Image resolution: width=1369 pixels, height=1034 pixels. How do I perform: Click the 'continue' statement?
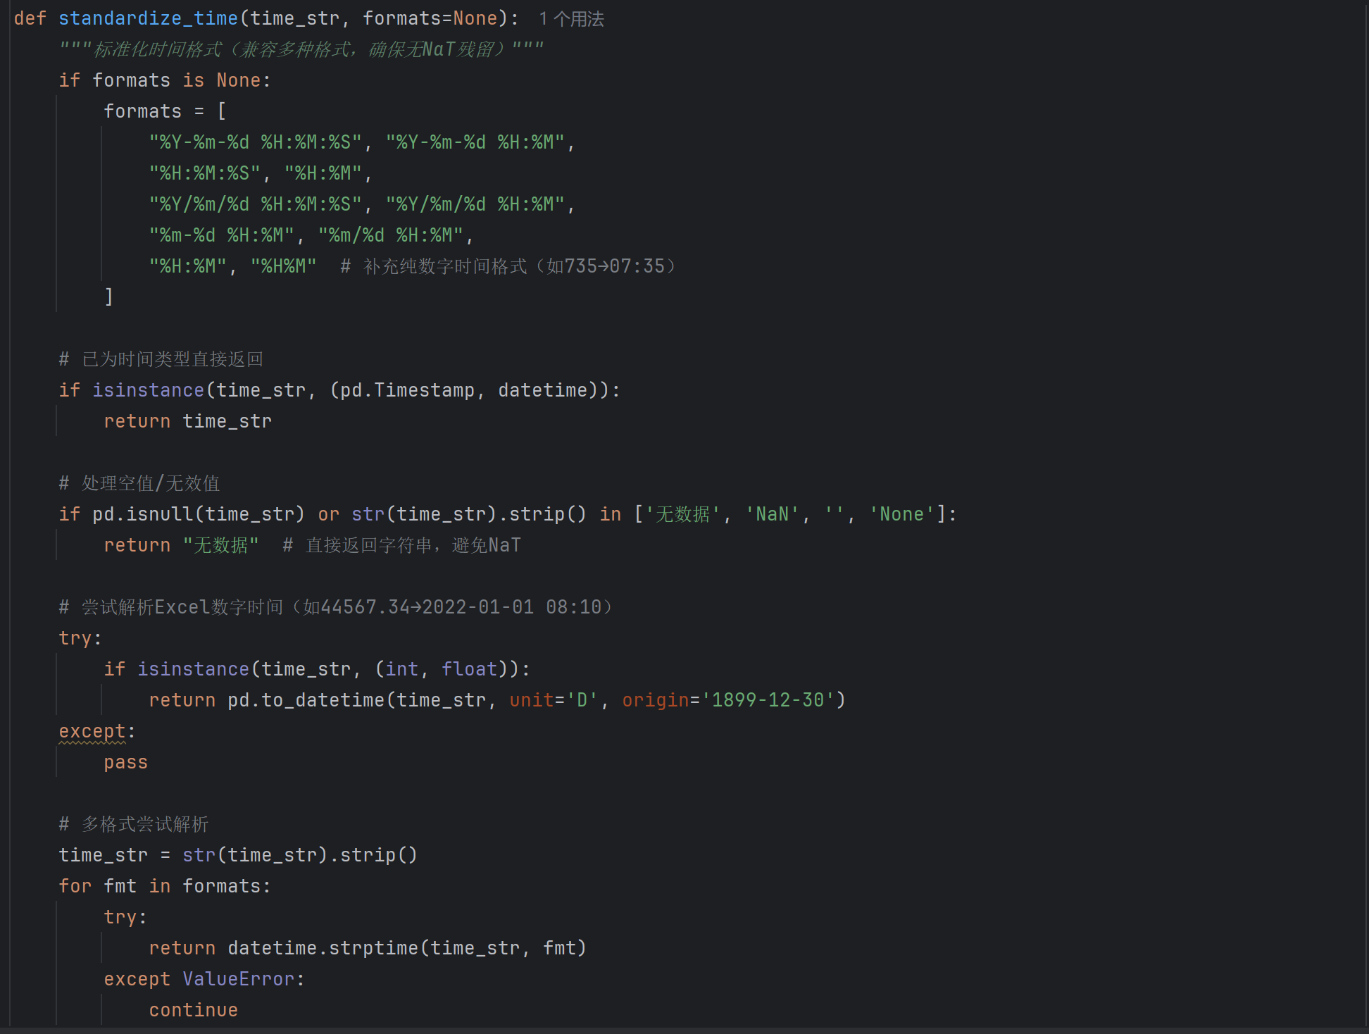pos(194,1010)
